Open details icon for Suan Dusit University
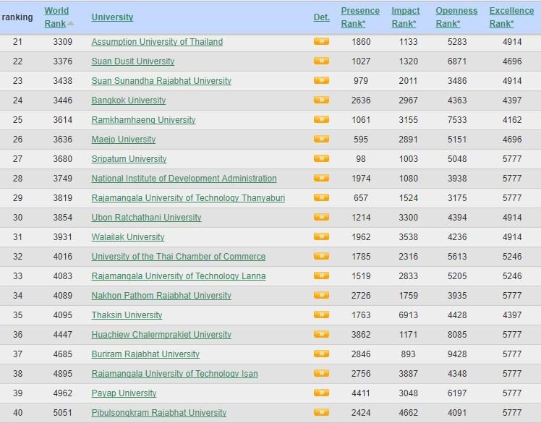The image size is (541, 423). [x=321, y=61]
